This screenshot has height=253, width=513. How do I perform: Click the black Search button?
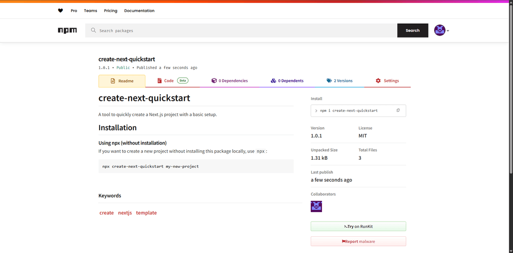[413, 30]
